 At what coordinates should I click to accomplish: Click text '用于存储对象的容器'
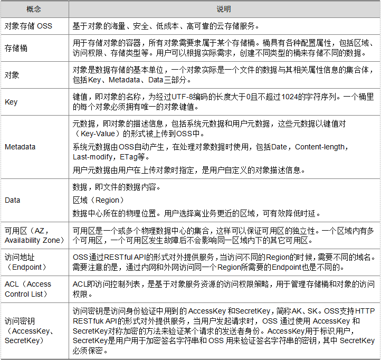point(107,43)
